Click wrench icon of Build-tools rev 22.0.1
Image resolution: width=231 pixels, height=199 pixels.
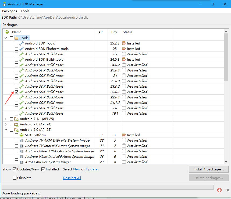tap(22, 97)
